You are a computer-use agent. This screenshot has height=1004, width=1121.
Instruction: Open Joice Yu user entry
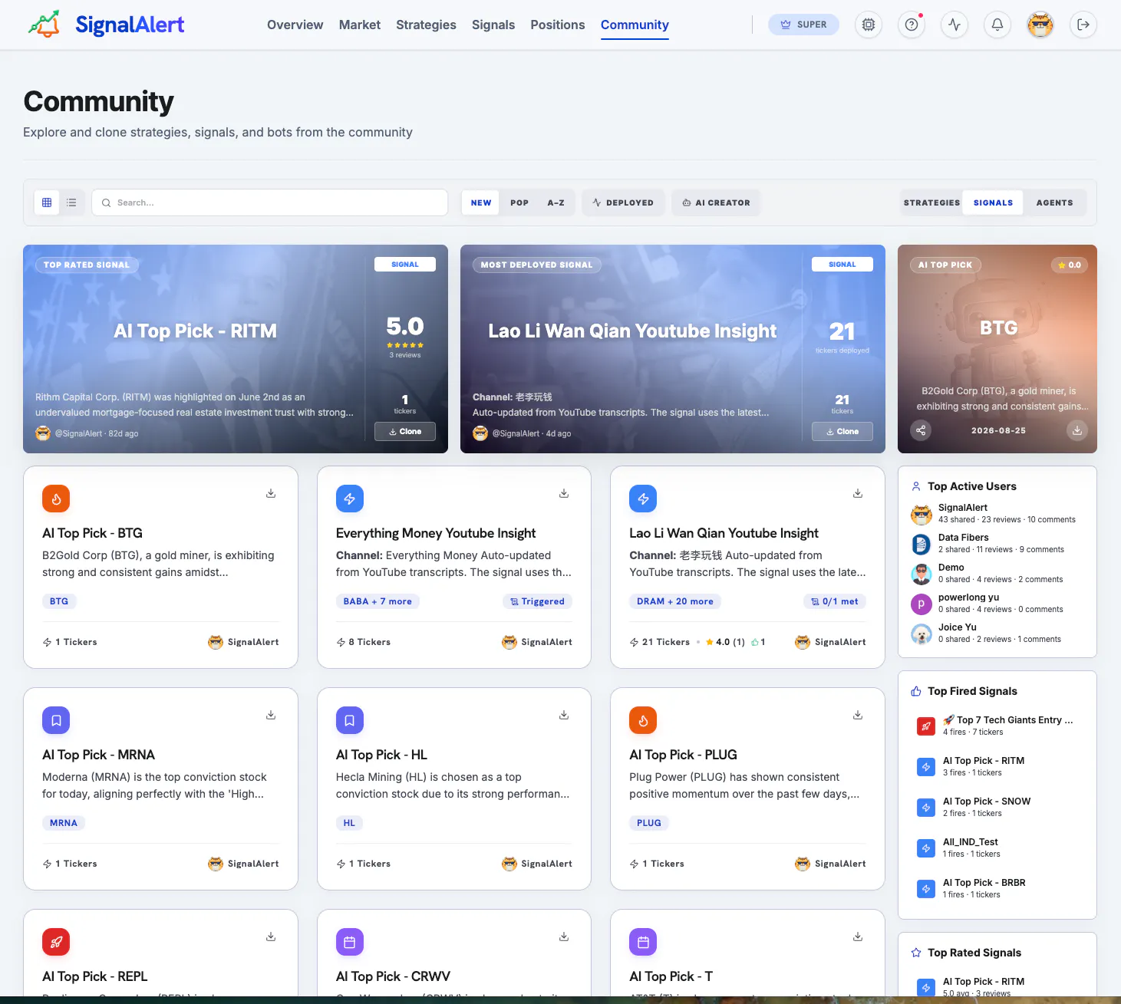coord(997,633)
